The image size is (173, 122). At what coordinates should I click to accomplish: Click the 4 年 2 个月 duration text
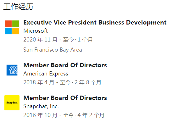tap(91, 115)
